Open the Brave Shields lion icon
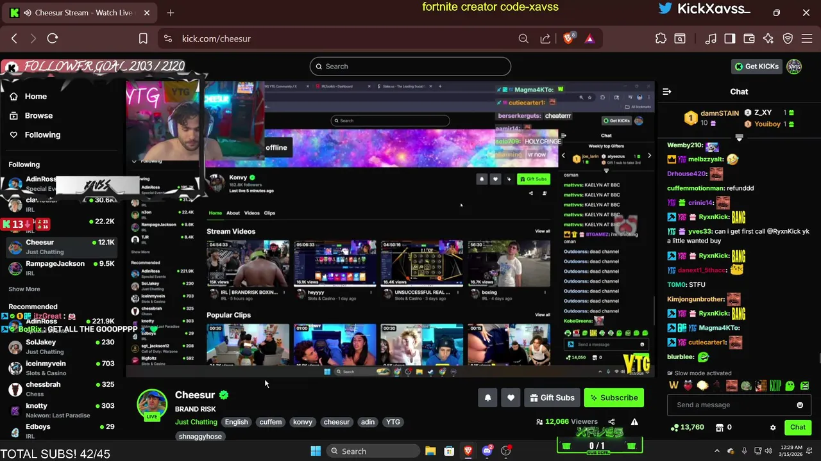The image size is (821, 461). coord(568,38)
